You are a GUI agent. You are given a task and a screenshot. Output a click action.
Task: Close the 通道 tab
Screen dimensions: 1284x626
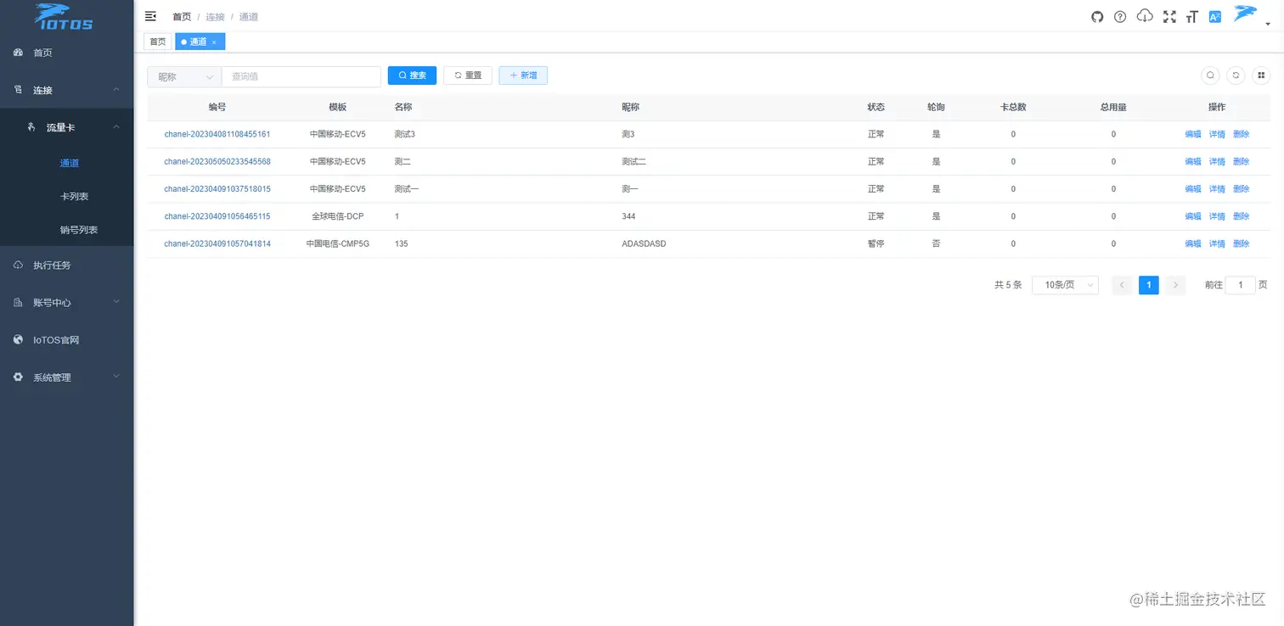coord(214,42)
